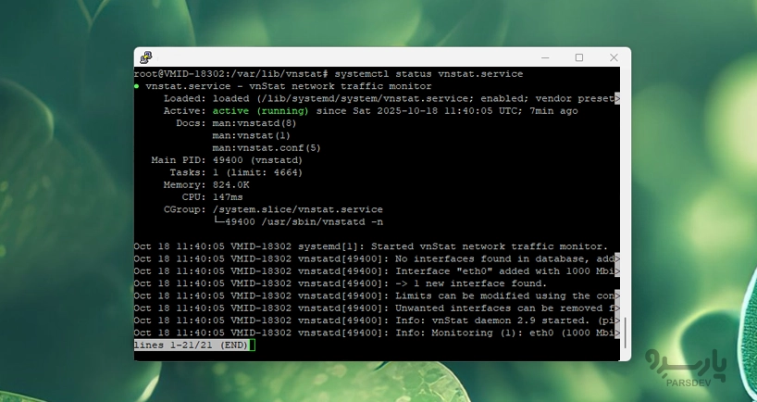Click the green service status dot
The width and height of the screenshot is (757, 402).
point(137,86)
